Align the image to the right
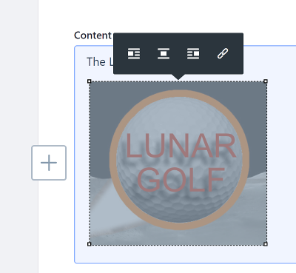This screenshot has width=296, height=273. (193, 53)
